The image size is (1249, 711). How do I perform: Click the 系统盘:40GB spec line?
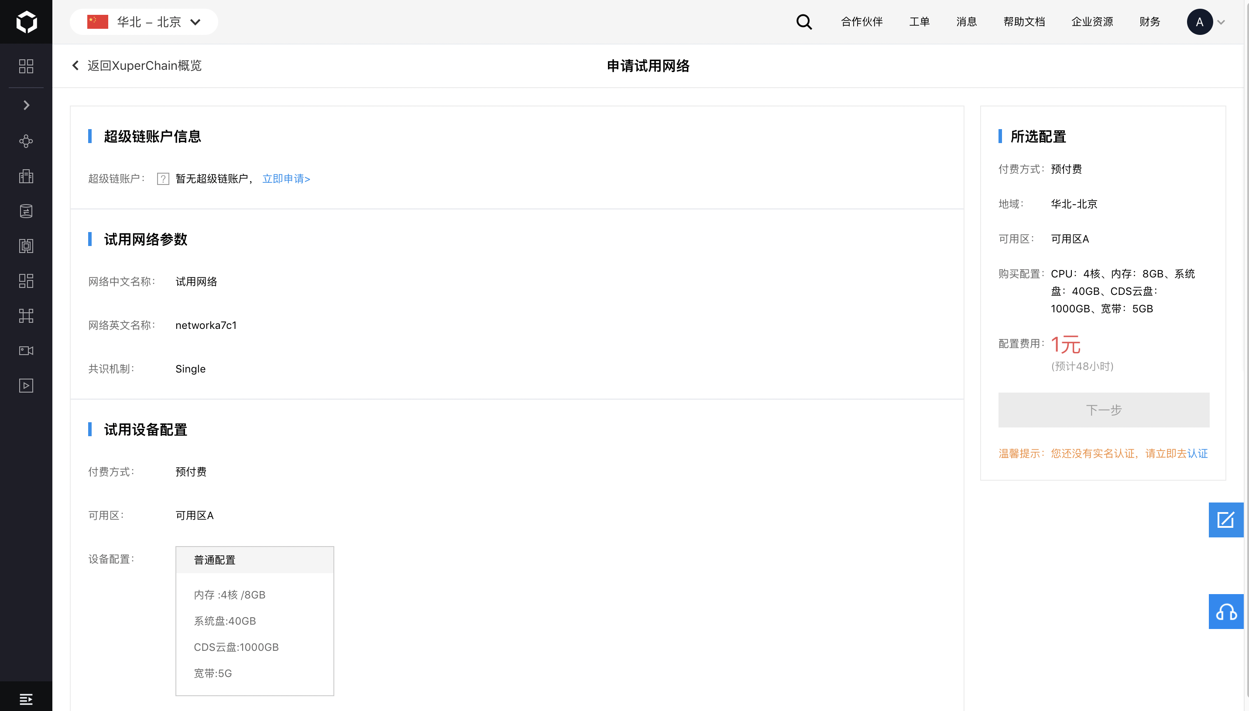coord(225,621)
